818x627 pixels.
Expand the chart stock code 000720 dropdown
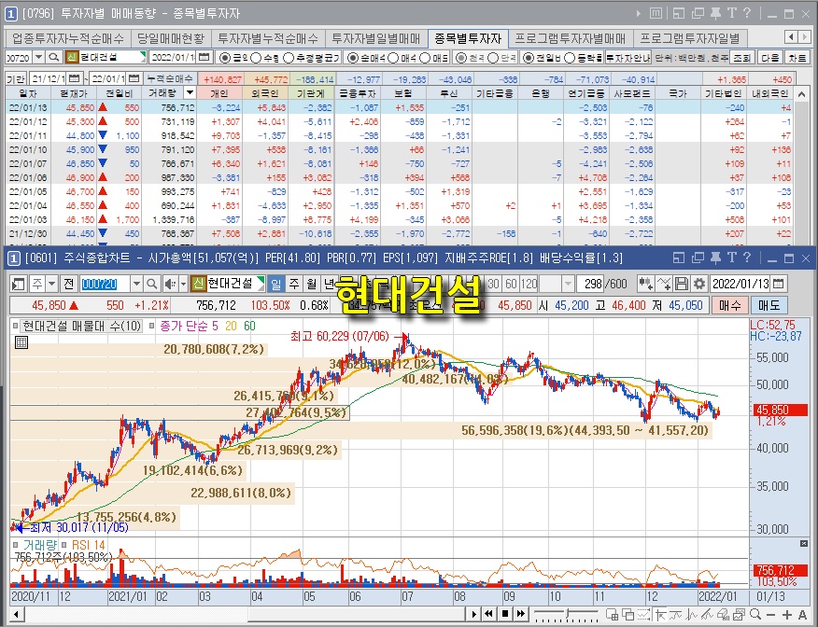136,284
